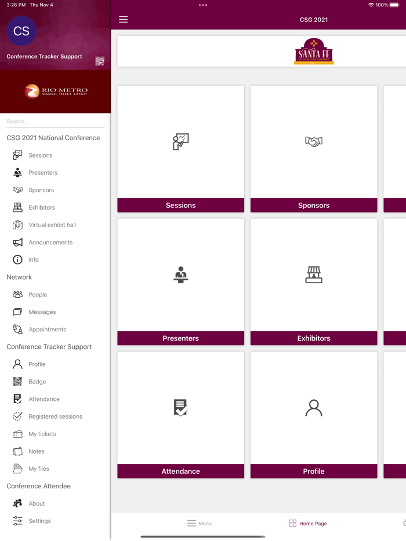
Task: Tap the Network section heading
Action: point(19,277)
